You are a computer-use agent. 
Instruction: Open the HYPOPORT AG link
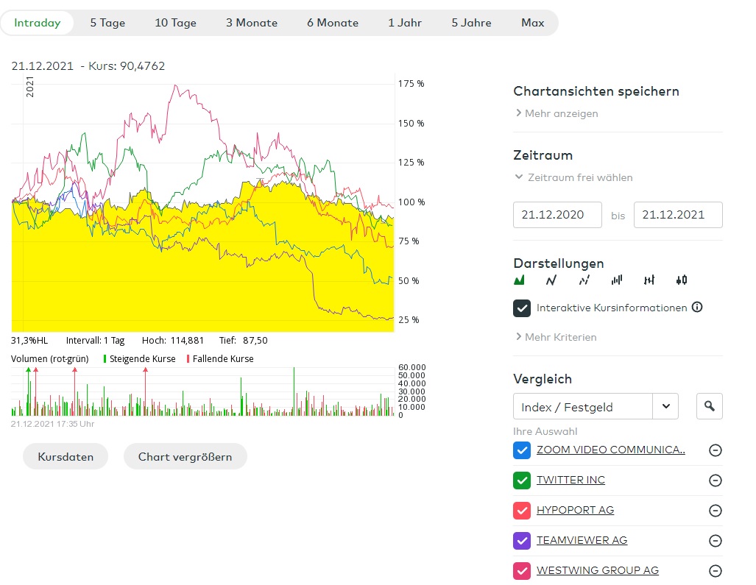pyautogui.click(x=575, y=510)
